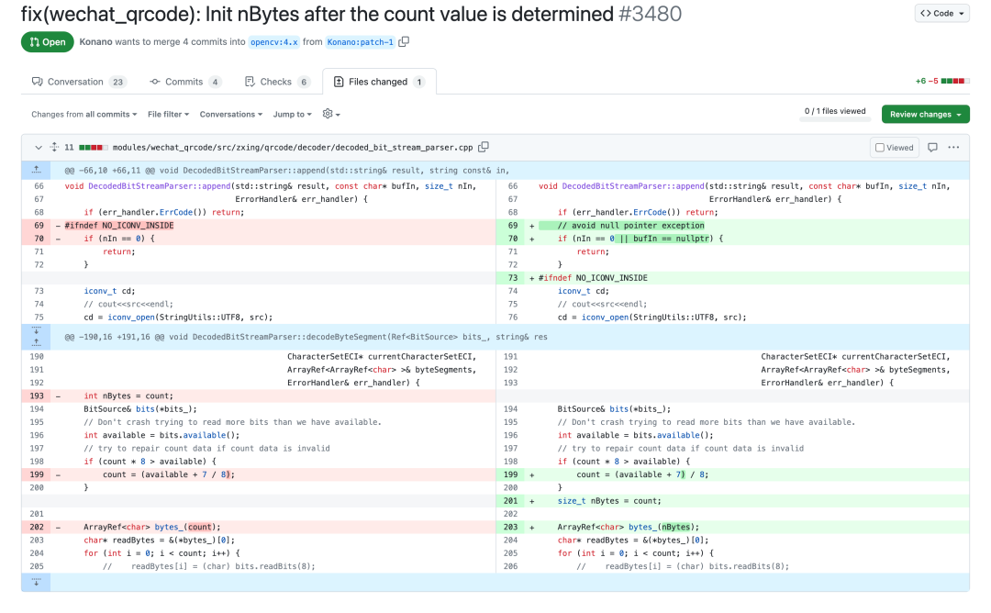
Task: Click right-side line number 69
Action: [x=512, y=226]
